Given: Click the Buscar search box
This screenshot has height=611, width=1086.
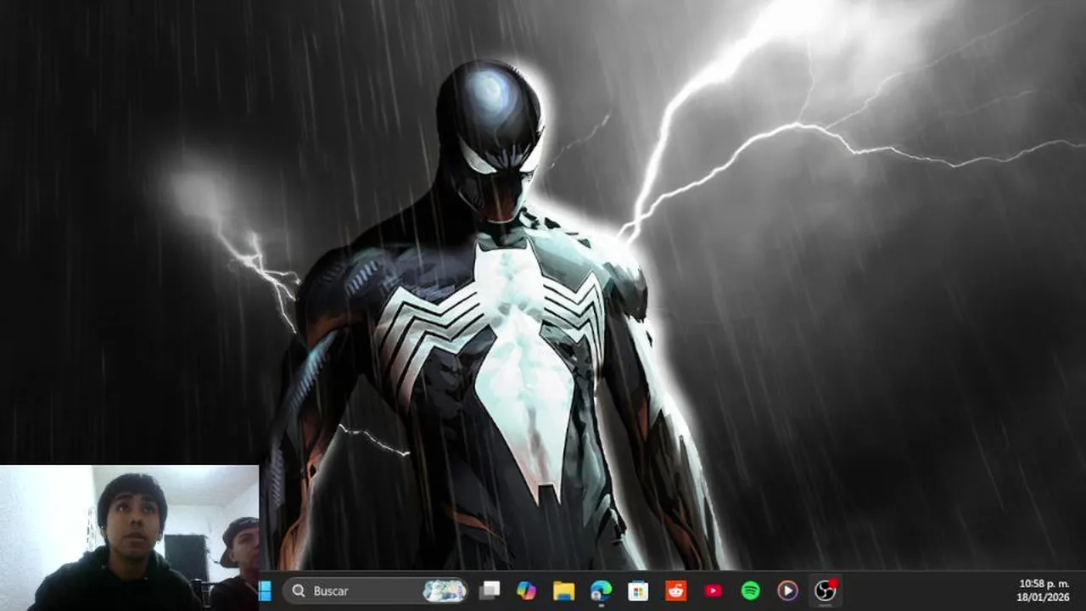Looking at the screenshot, I should click(x=375, y=591).
